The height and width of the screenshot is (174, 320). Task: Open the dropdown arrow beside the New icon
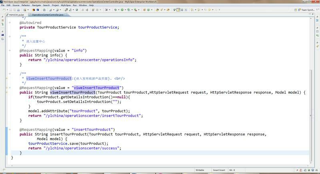(7, 10)
